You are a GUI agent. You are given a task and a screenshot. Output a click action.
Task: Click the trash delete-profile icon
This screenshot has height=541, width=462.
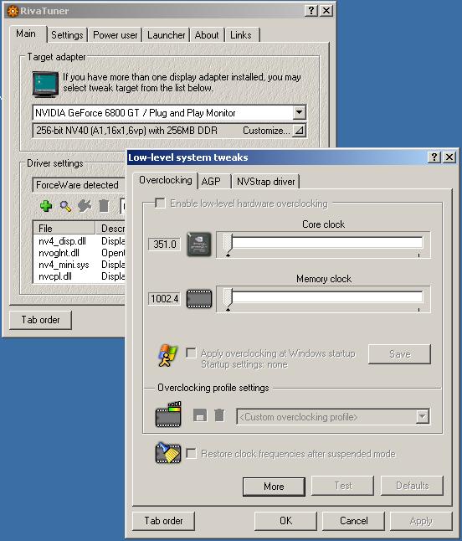point(219,415)
